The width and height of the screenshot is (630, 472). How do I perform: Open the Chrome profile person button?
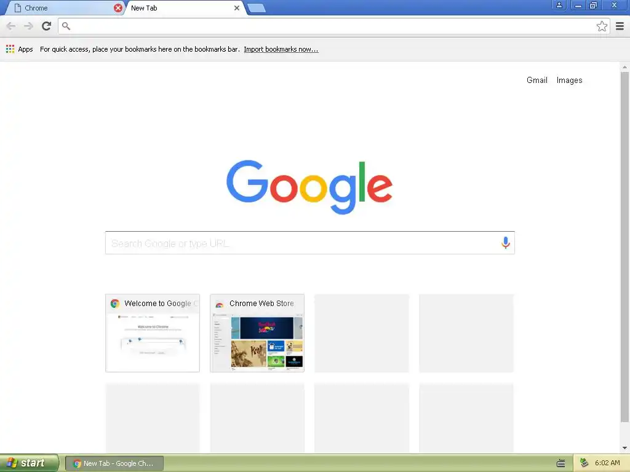(x=559, y=5)
